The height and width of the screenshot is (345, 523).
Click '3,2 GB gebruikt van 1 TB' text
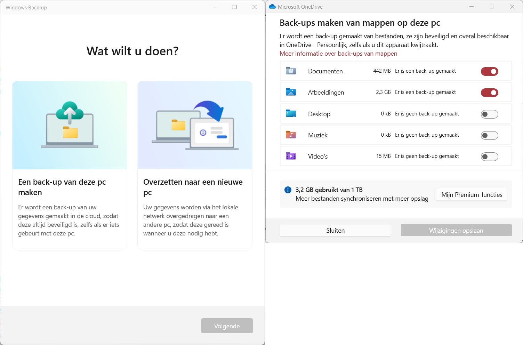point(329,190)
